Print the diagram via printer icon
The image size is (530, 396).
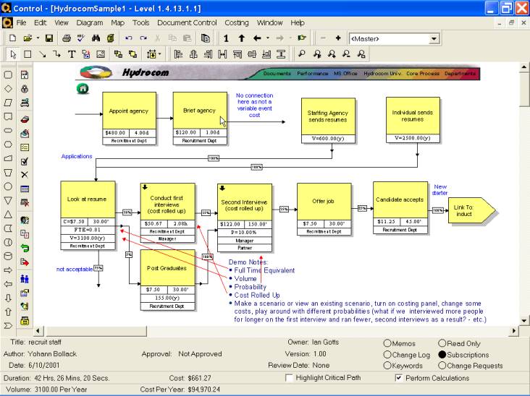(x=67, y=38)
